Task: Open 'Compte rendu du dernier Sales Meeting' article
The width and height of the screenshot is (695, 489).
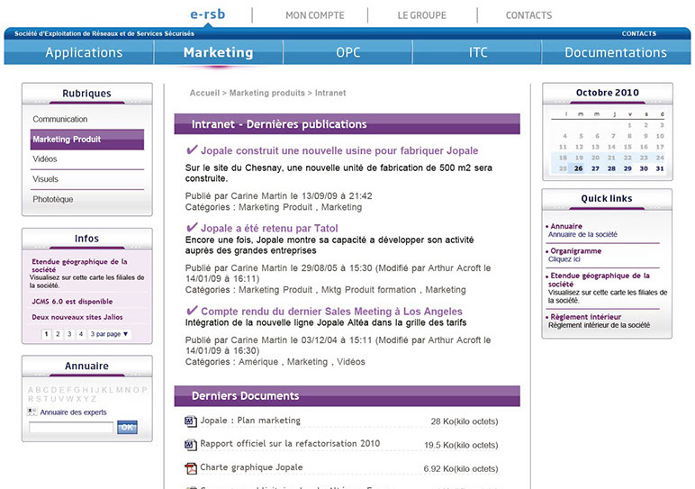Action: [x=331, y=312]
